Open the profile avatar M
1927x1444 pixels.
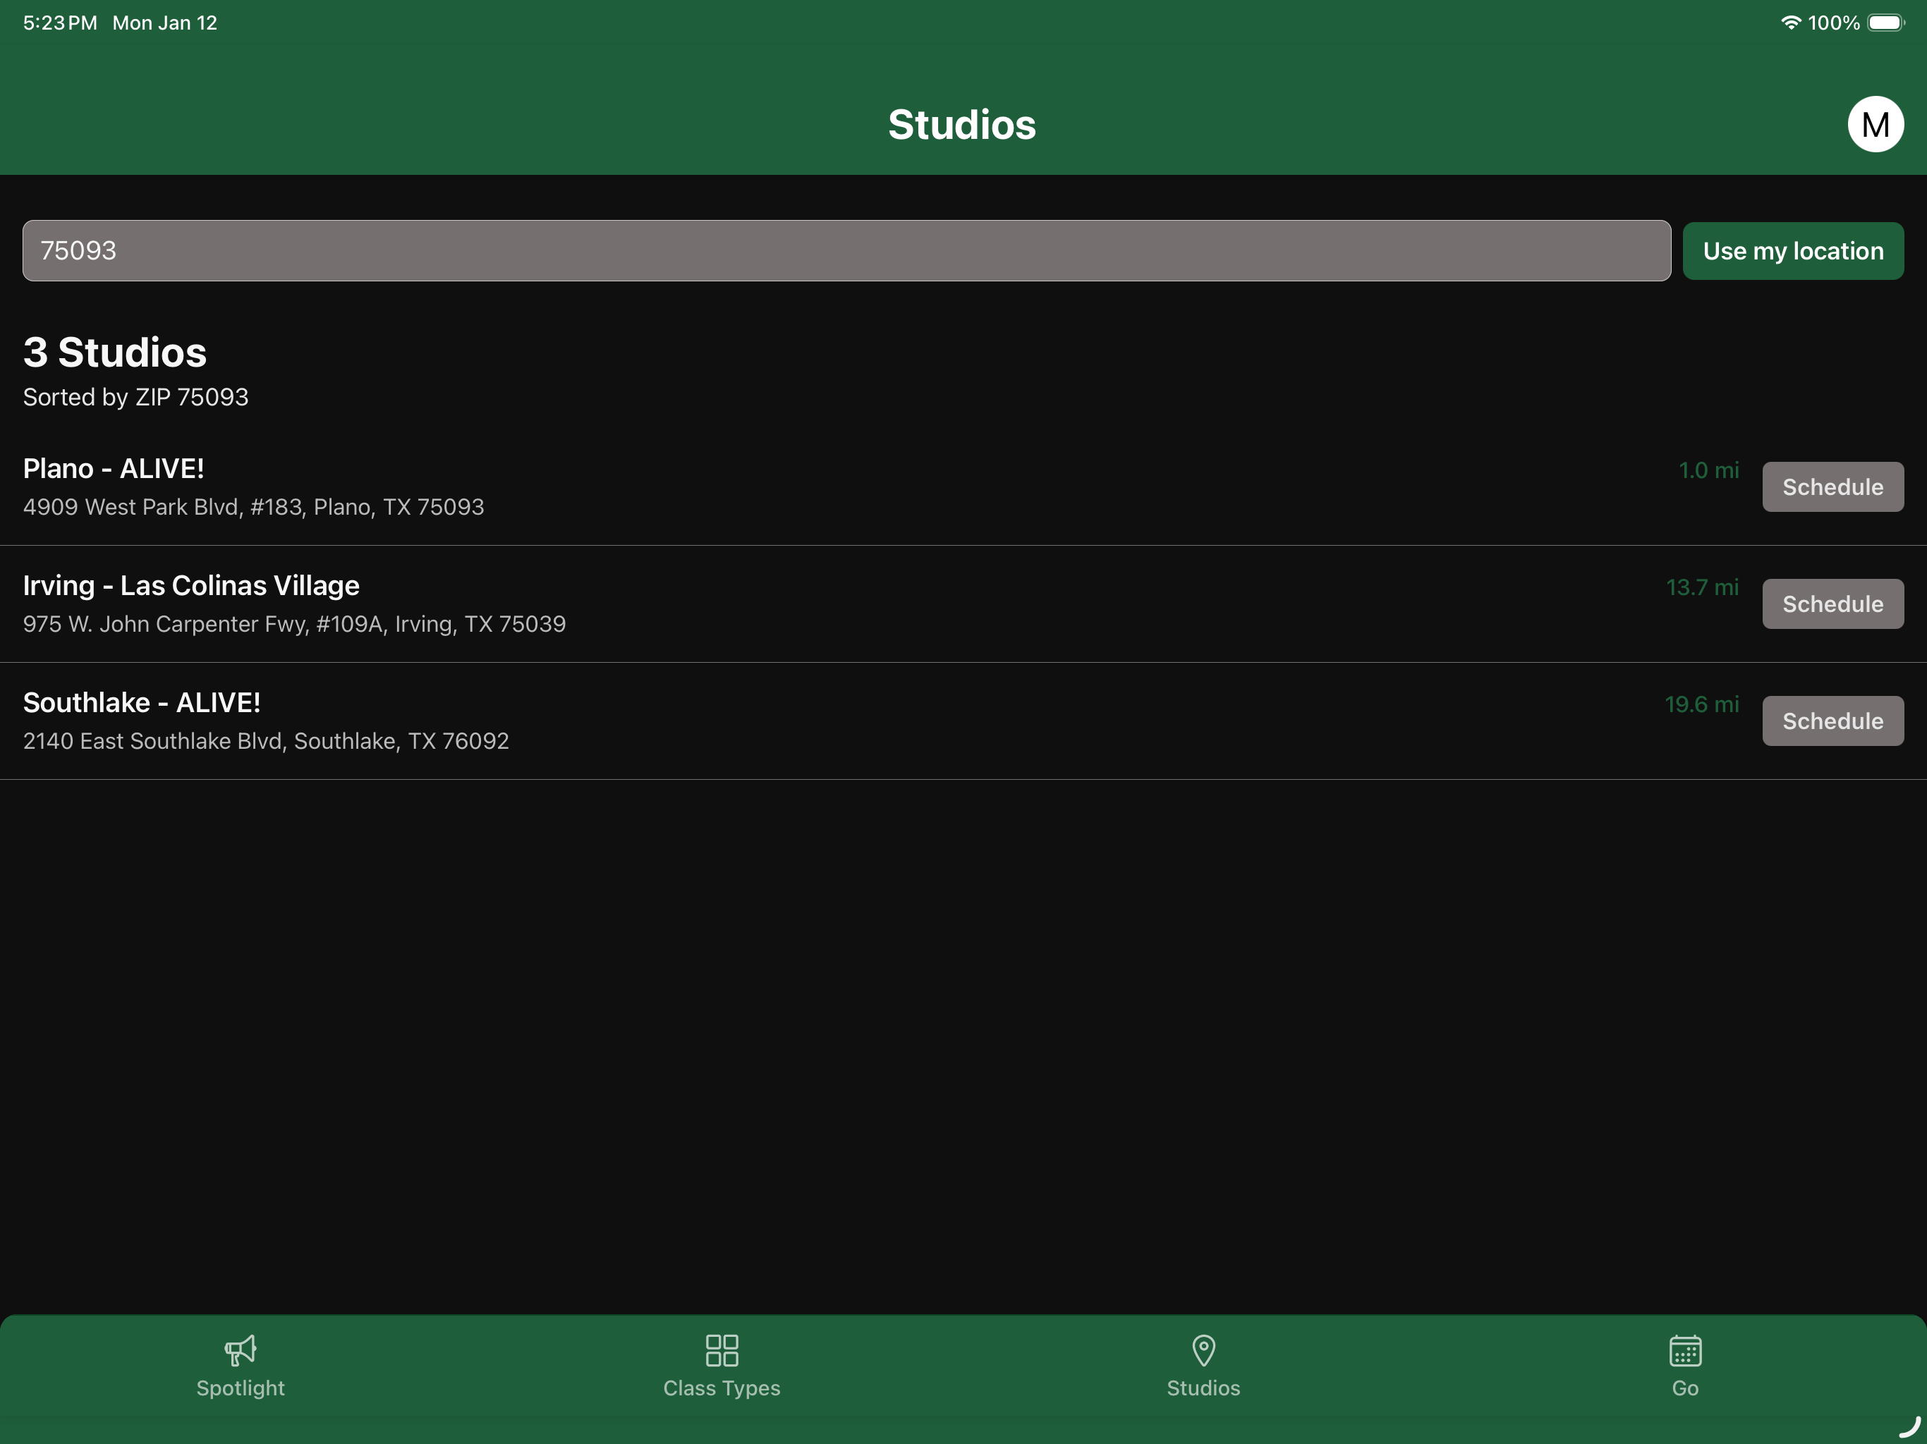pos(1875,125)
